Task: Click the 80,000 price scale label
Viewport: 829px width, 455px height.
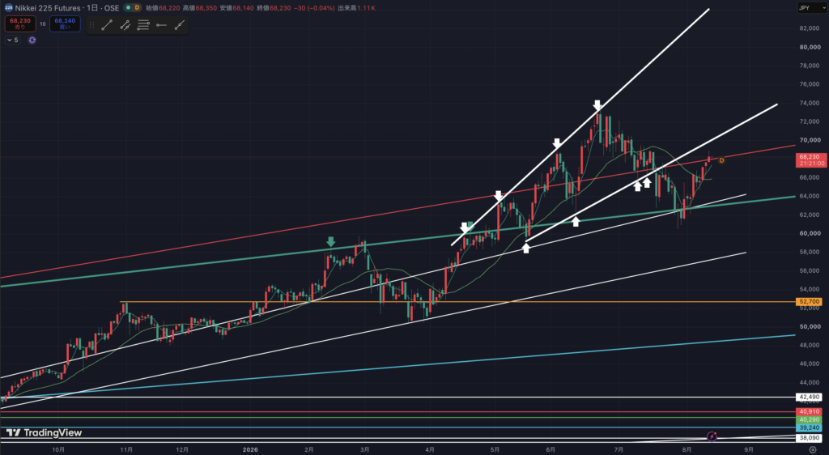Action: coord(810,47)
